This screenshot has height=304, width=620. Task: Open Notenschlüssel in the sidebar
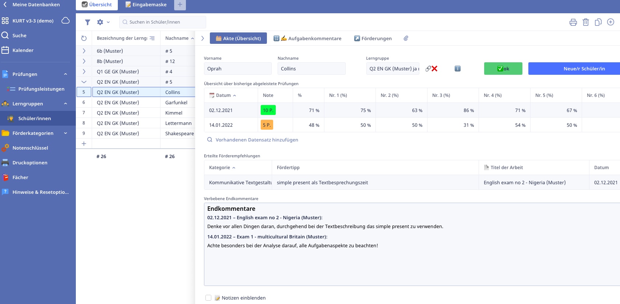[30, 148]
